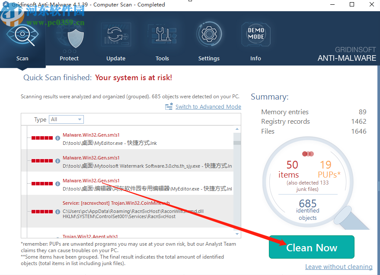Click Memory entries value 89
Viewport: 380px width, 275px height.
363,112
